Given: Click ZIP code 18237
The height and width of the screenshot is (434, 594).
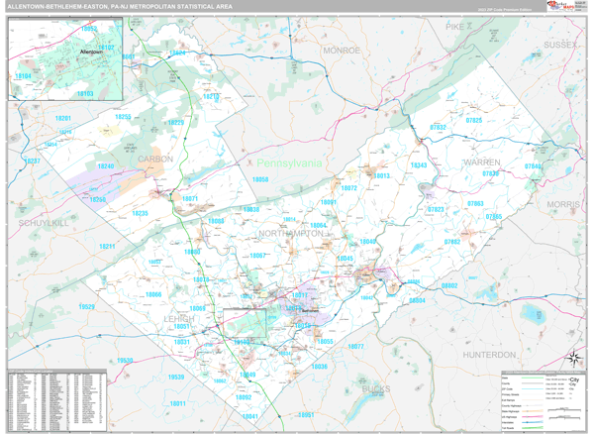Looking at the screenshot, I should tap(33, 161).
